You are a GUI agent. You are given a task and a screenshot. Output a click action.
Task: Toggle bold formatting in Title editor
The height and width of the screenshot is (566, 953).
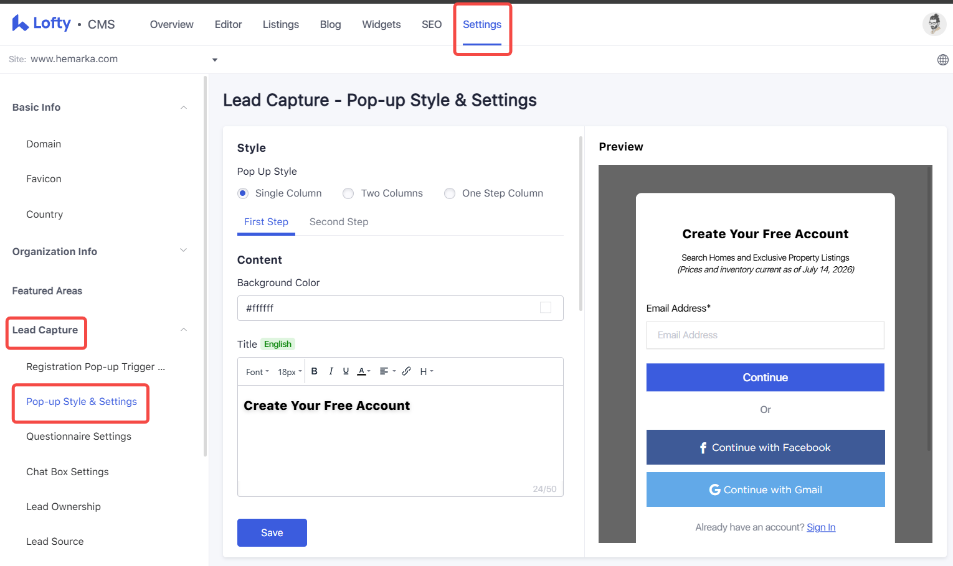315,371
